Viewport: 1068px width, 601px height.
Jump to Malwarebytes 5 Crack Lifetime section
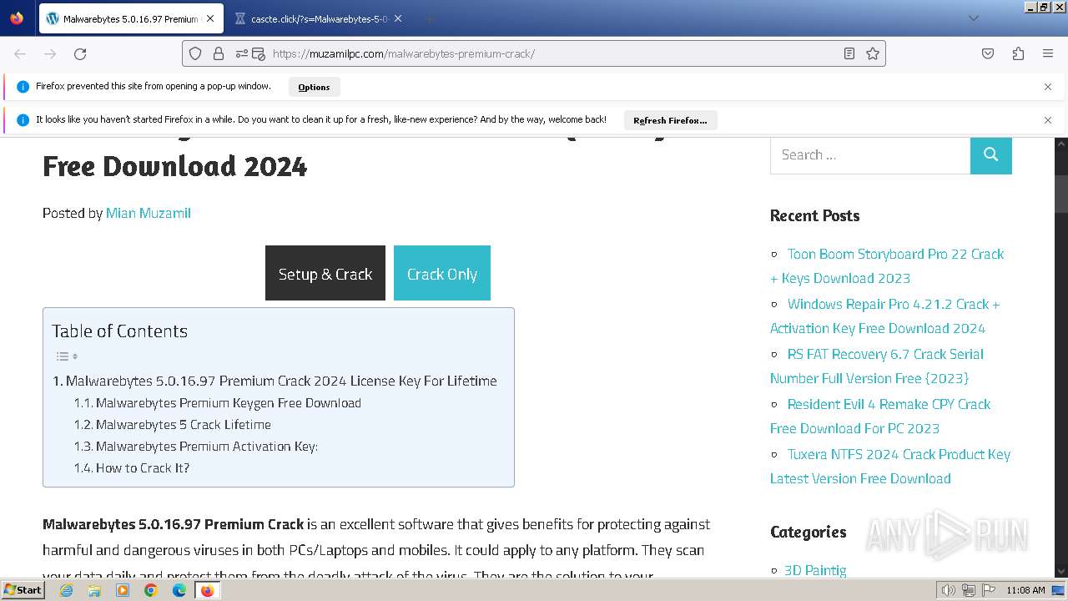[184, 424]
